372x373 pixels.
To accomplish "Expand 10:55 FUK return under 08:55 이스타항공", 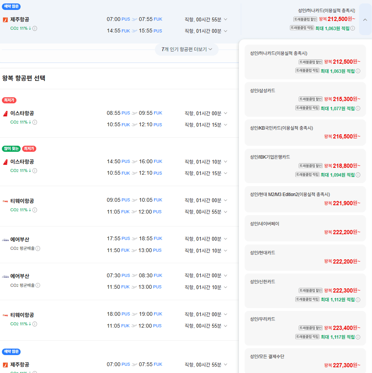I will tap(225, 125).
